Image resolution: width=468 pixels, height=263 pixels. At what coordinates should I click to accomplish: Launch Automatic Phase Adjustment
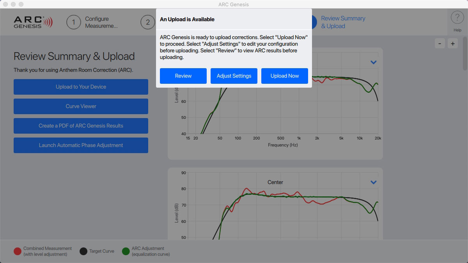pos(81,145)
